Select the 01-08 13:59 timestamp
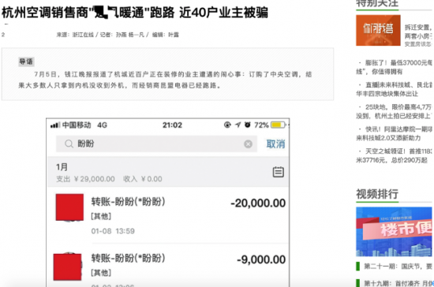Screen dimensions: 434x287 pos(113,231)
